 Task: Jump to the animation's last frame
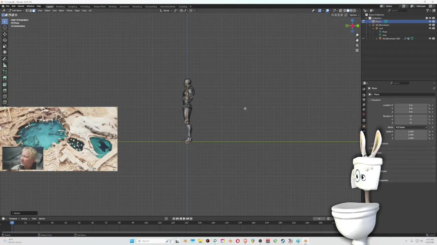(x=191, y=218)
